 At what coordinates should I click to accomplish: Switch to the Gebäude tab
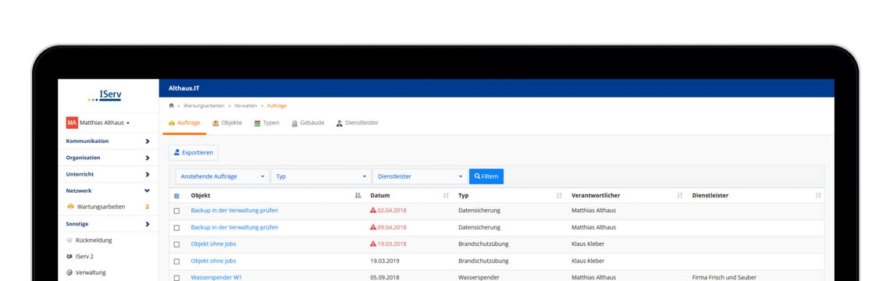coord(308,123)
